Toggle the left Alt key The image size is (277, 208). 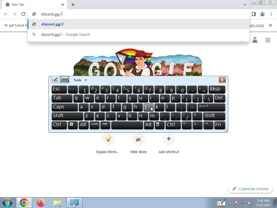pyautogui.click(x=84, y=125)
